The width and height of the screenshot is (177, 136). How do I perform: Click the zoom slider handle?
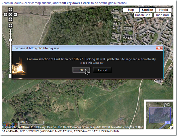pos(10,40)
